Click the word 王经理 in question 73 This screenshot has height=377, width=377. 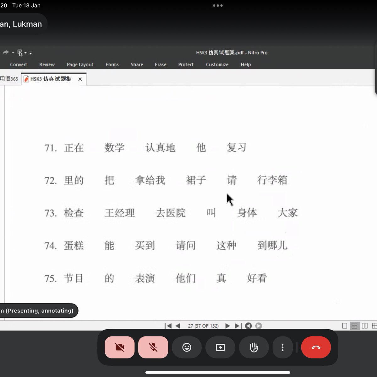(x=120, y=213)
